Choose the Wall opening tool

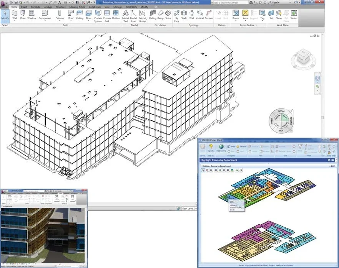191,15
